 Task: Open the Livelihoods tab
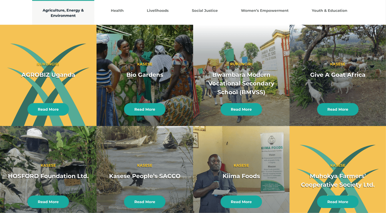pyautogui.click(x=158, y=10)
